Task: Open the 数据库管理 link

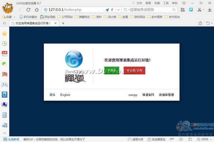Action: click(166, 95)
